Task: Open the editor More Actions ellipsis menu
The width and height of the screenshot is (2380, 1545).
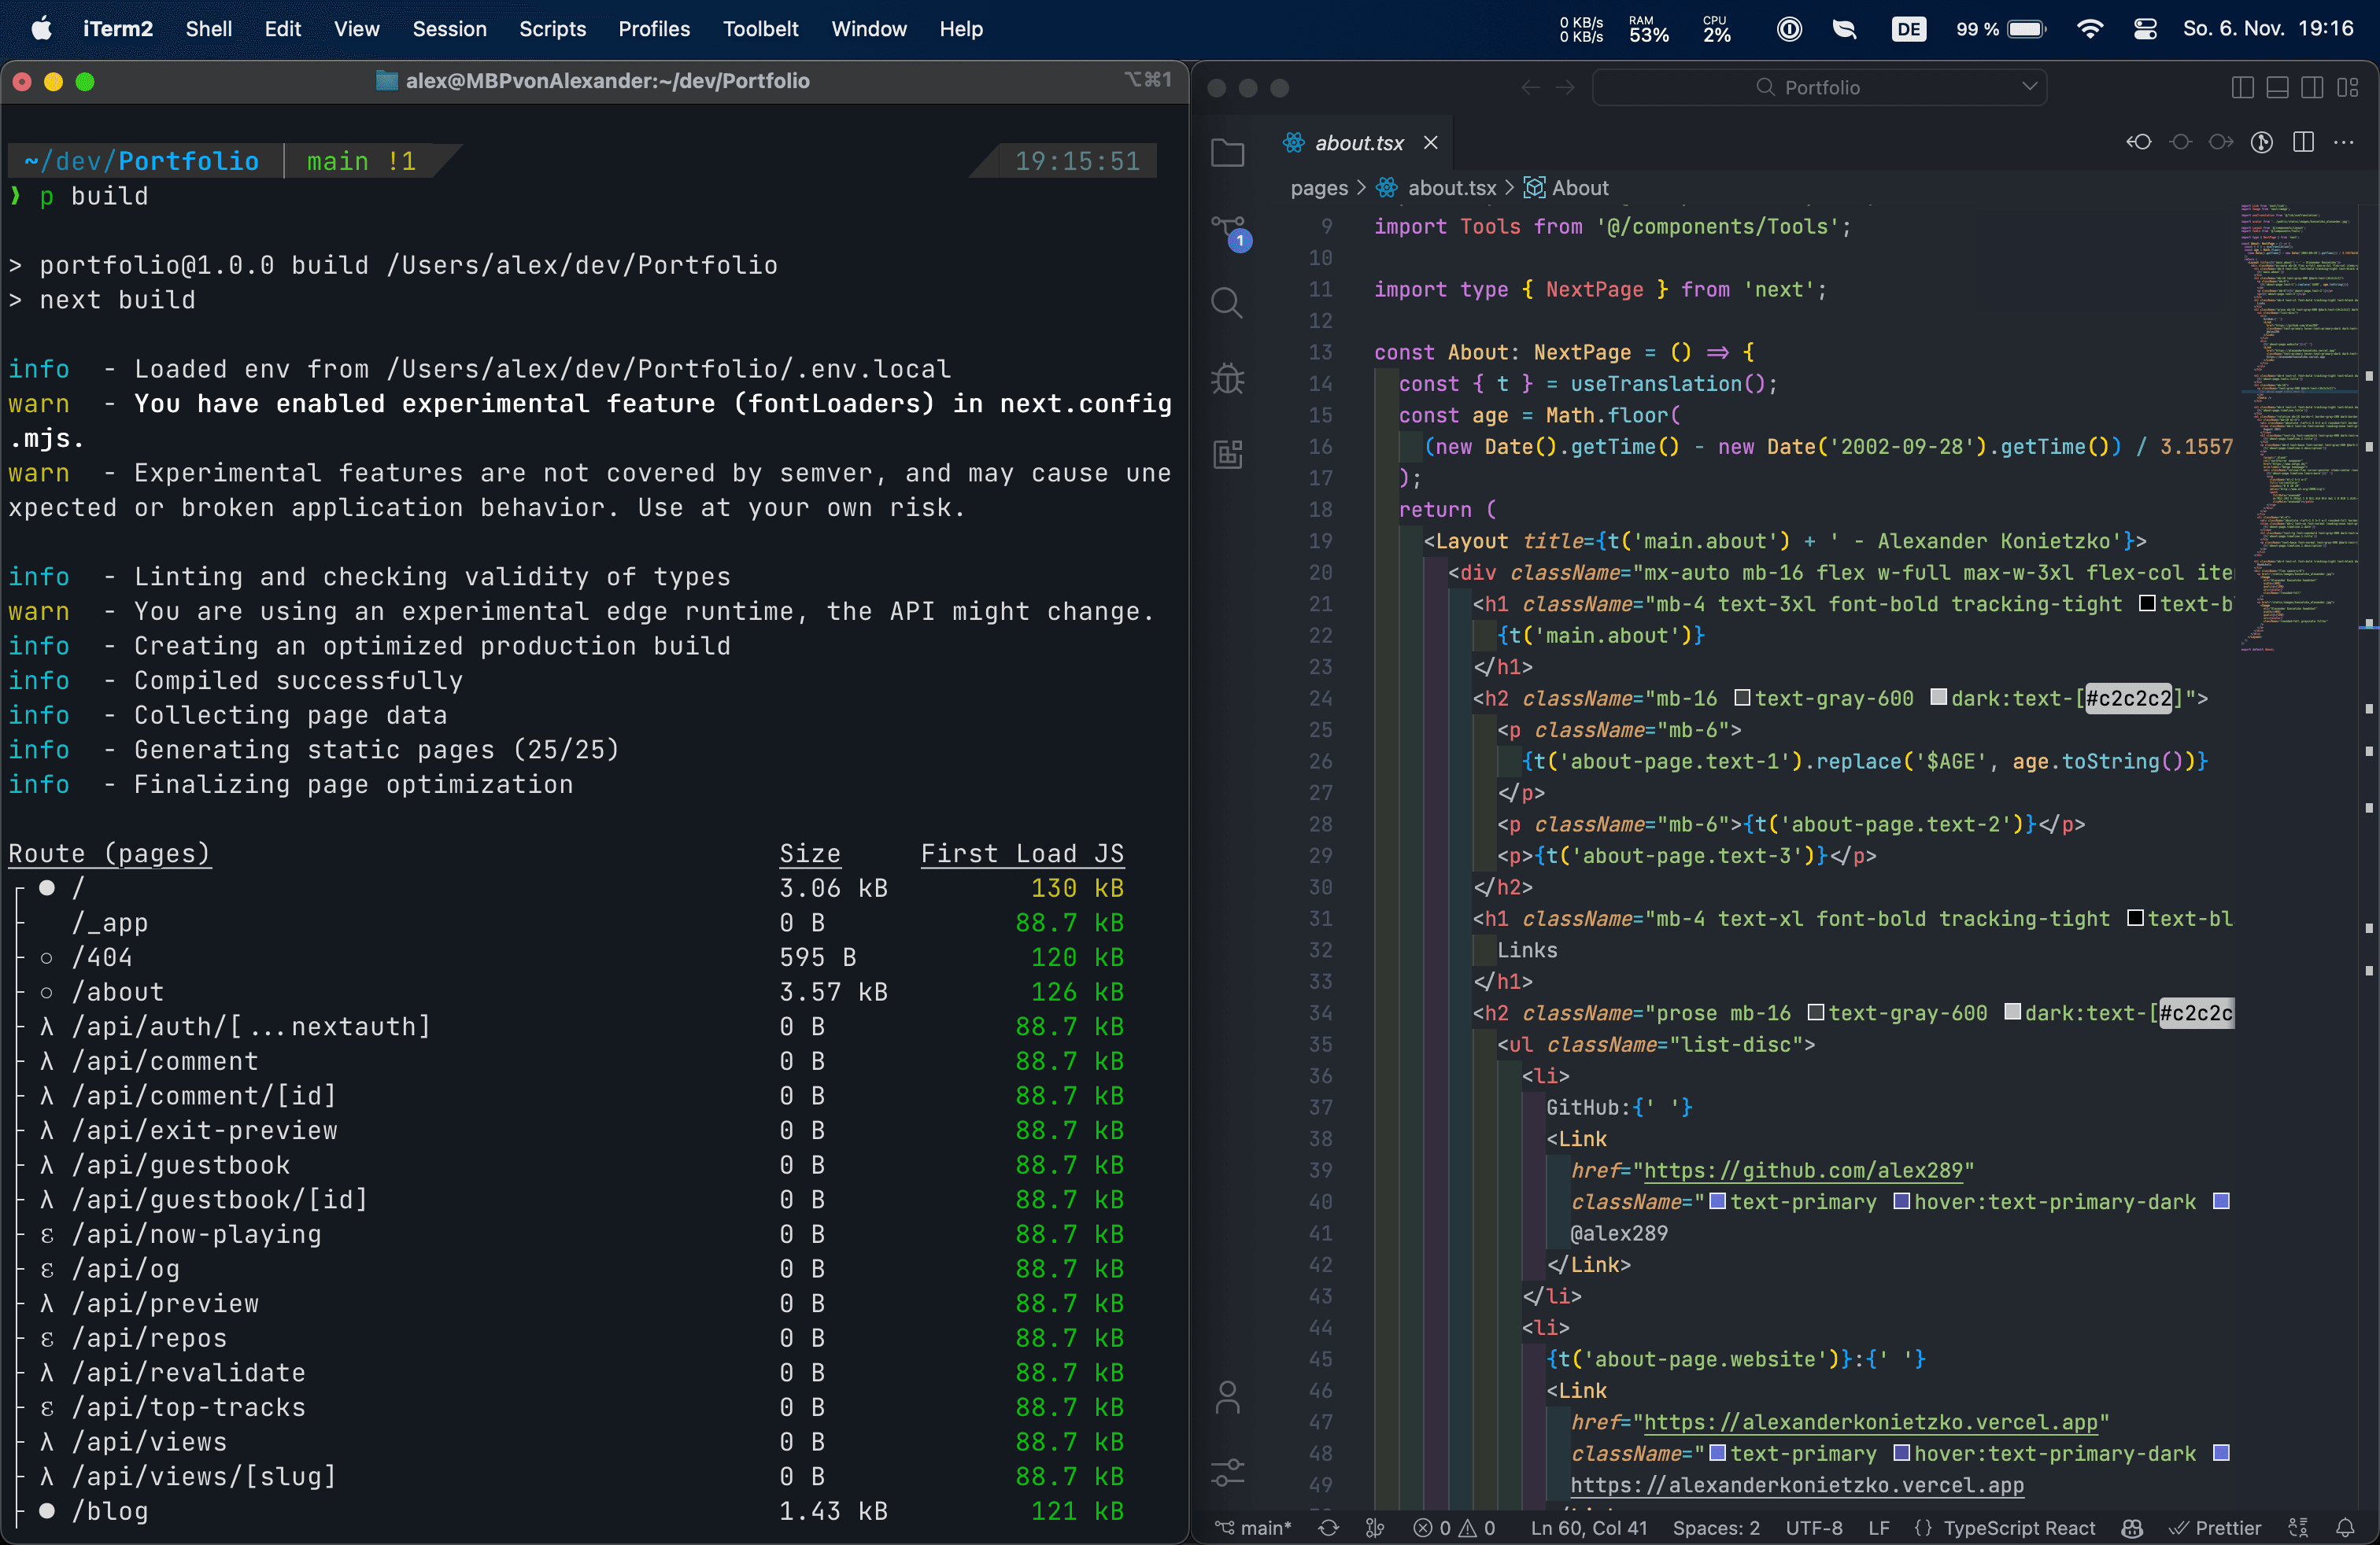Action: 2344,142
